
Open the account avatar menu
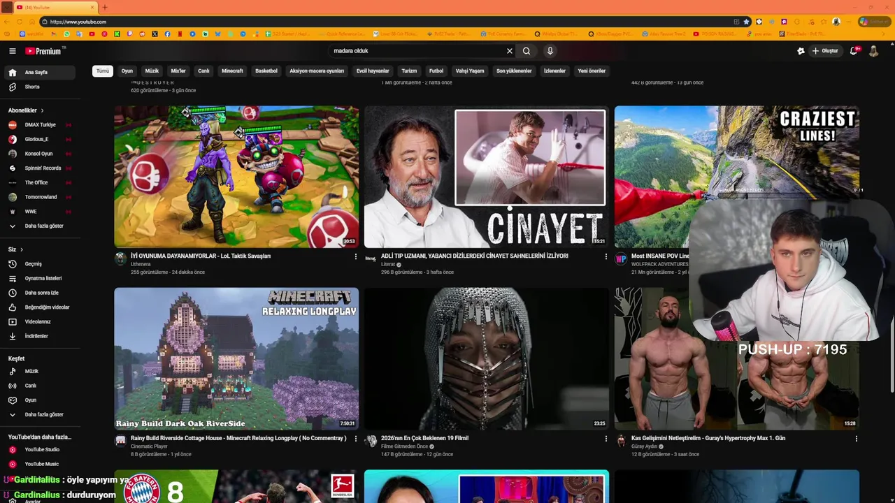pyautogui.click(x=873, y=51)
